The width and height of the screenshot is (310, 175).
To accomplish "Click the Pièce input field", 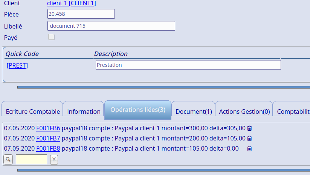I will (x=81, y=14).
